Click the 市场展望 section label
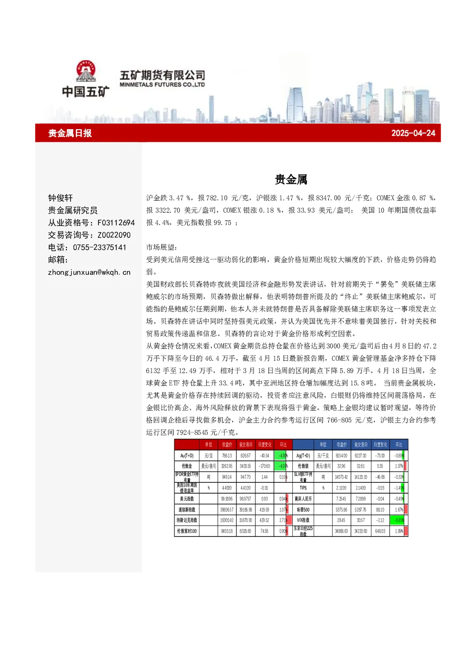The image size is (470, 666). click(x=162, y=247)
